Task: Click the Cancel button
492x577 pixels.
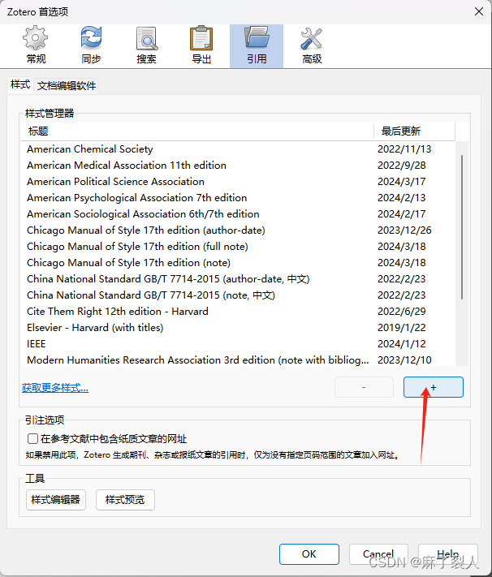Action: click(x=378, y=554)
